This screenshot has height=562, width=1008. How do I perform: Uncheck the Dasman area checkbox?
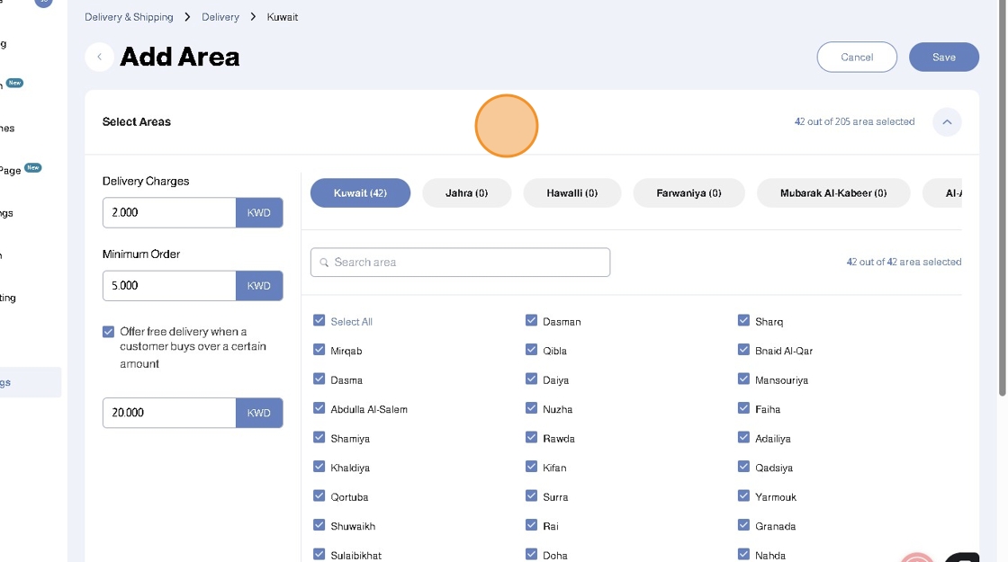pos(531,321)
